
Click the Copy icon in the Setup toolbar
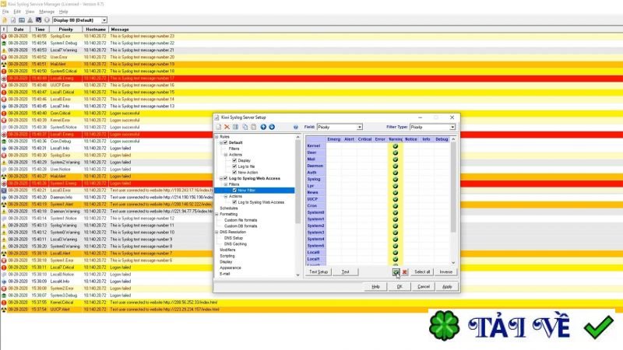tap(245, 127)
